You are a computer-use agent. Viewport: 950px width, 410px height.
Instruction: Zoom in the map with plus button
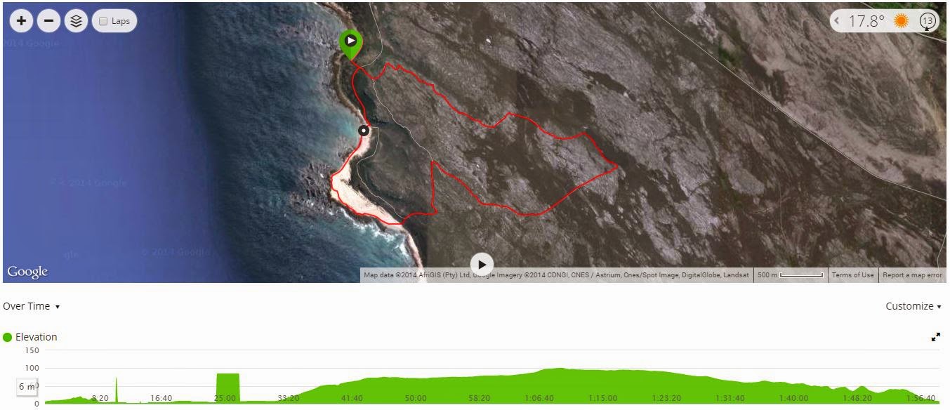click(22, 21)
